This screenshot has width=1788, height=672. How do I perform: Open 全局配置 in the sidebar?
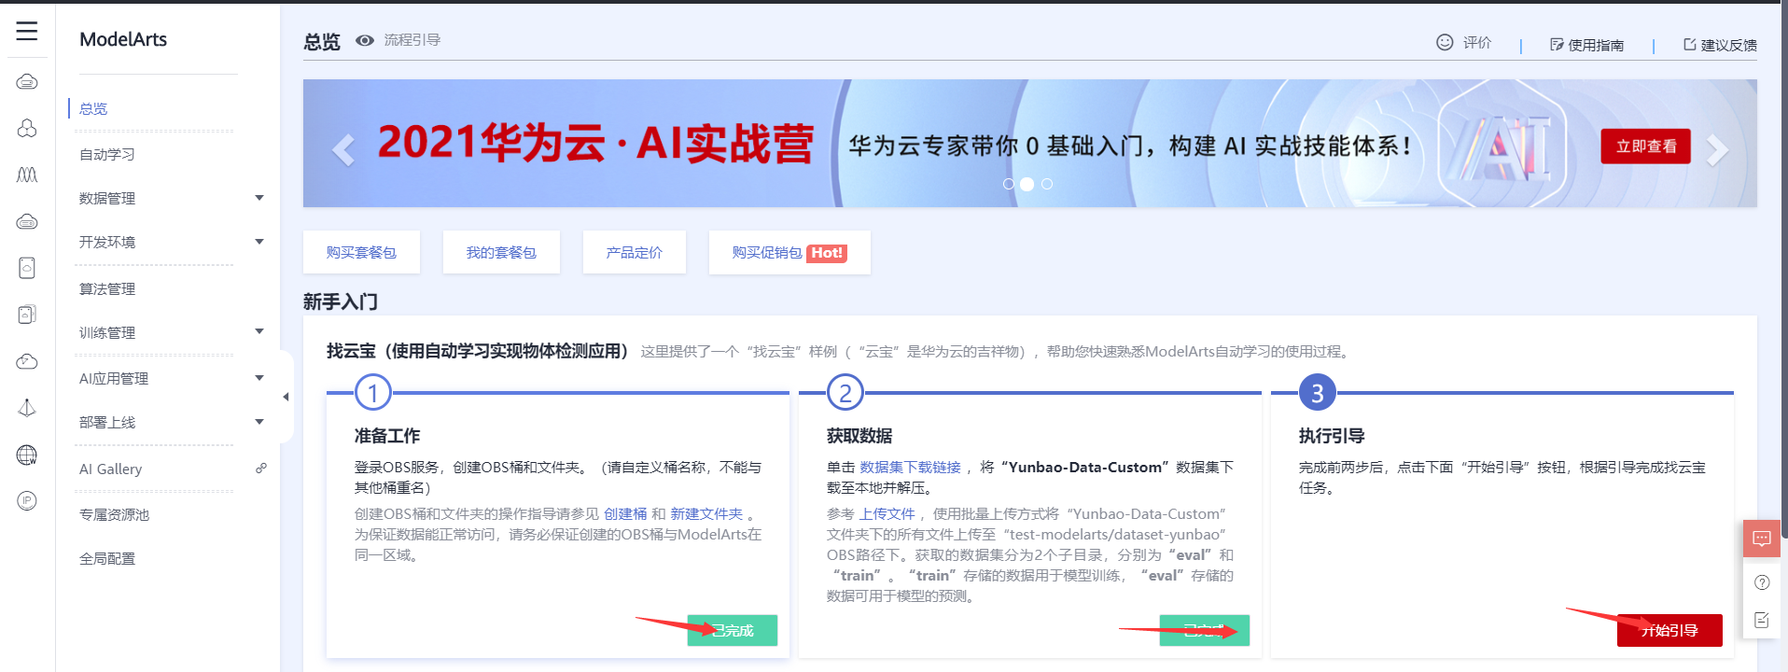pos(107,558)
